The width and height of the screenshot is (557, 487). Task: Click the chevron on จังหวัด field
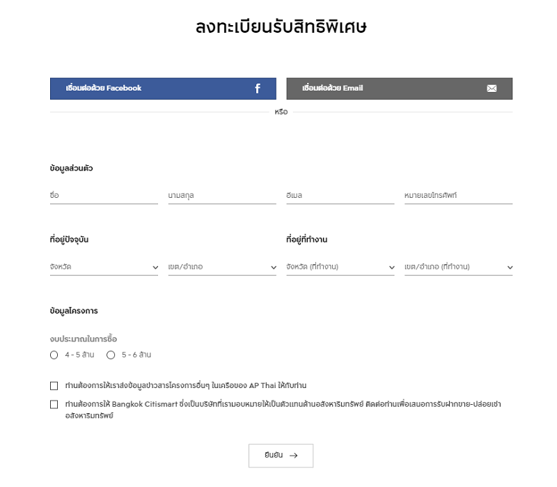point(155,268)
